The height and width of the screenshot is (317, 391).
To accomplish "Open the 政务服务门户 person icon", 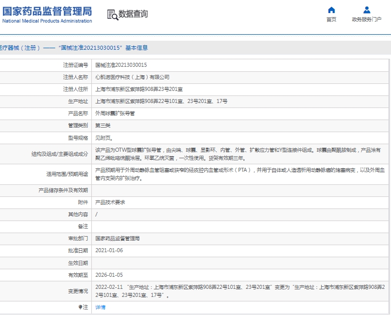I will (366, 10).
